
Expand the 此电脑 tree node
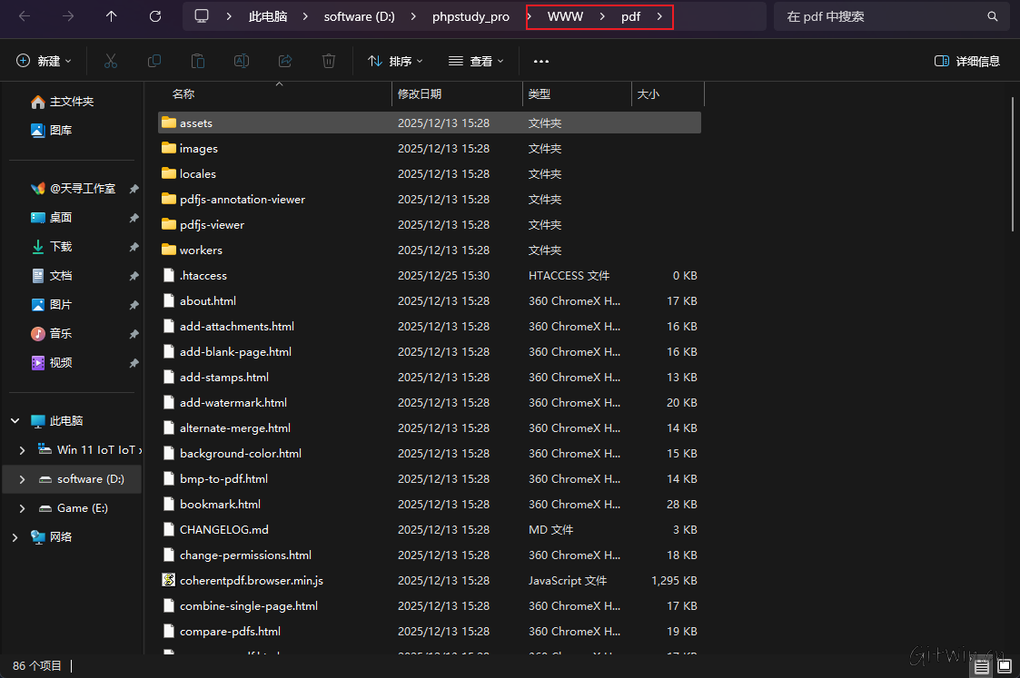[x=15, y=421]
